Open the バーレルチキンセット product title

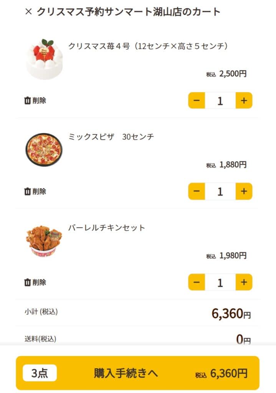click(x=107, y=228)
